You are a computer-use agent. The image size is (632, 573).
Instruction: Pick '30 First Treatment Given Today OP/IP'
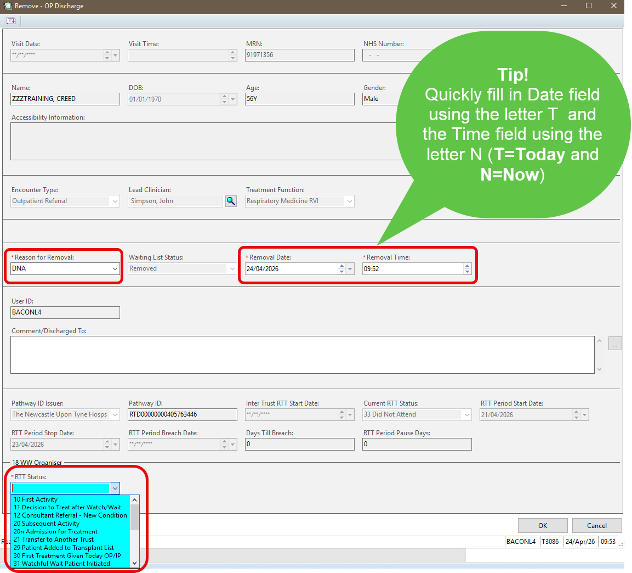67,555
